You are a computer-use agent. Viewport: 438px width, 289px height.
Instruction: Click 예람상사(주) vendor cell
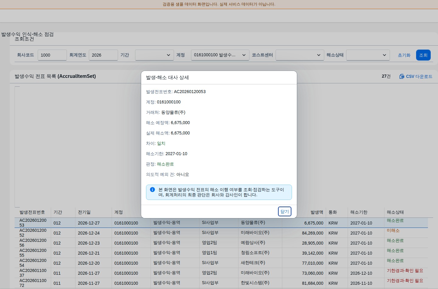point(253,243)
